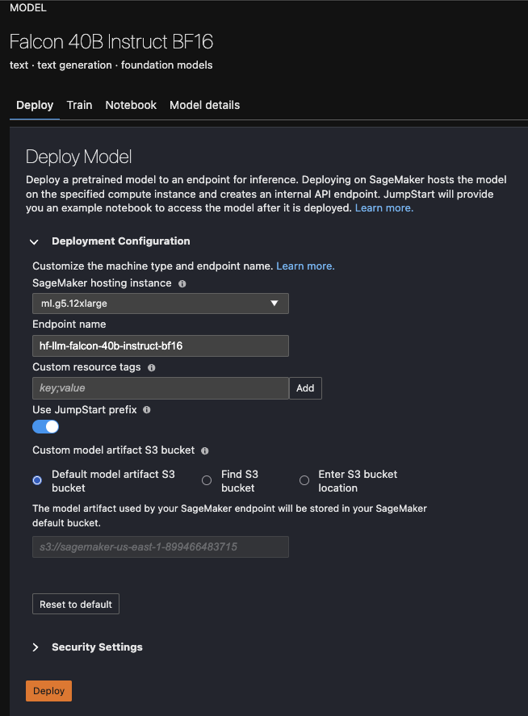Click info icon beside SageMaker hosting instance
Viewport: 528px width, 716px height.
(182, 283)
